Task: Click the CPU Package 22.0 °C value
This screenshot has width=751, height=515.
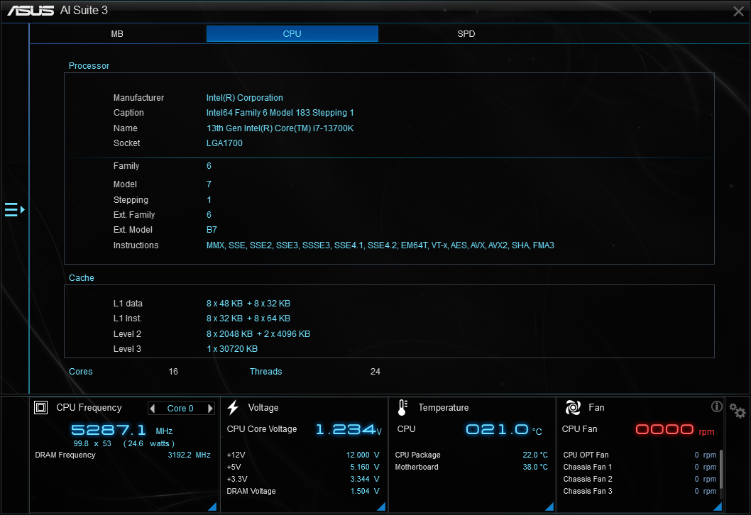Action: tap(535, 455)
